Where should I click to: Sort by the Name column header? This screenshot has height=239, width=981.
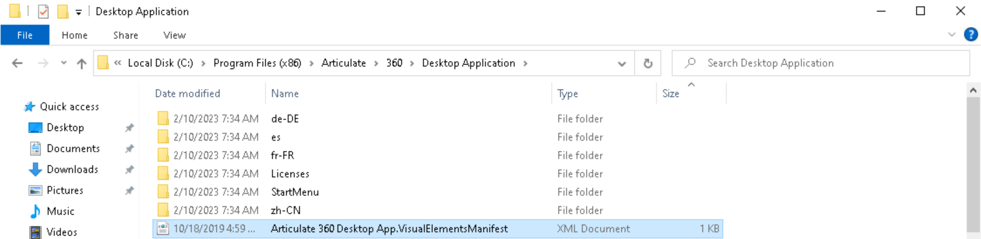285,94
